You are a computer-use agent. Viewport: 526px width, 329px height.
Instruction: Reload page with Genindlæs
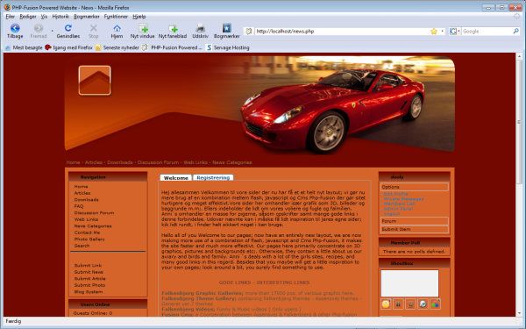(x=68, y=31)
